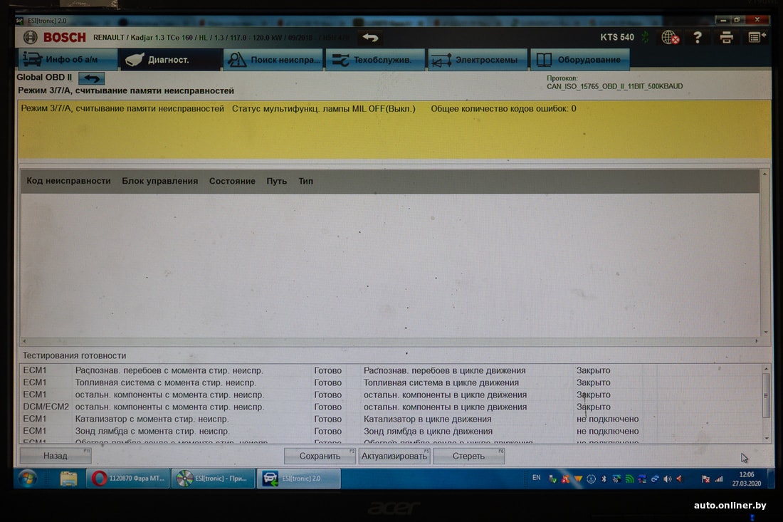Click the readiness list scrollbar thumb
Viewport: 783px width, 522px height.
[767, 395]
